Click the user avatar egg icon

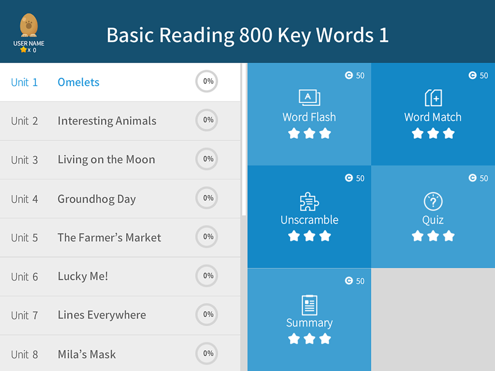(x=28, y=25)
